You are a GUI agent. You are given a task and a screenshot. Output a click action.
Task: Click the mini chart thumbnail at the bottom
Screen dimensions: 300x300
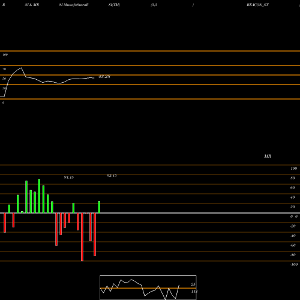coord(148,287)
